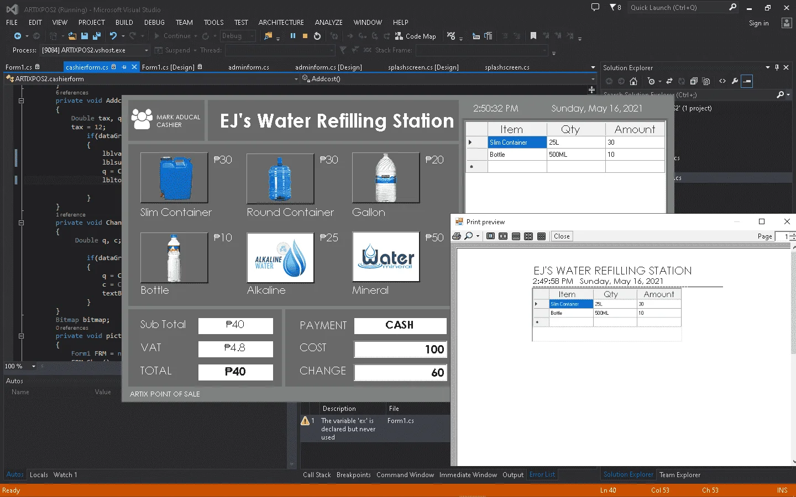Navigate backward arrow icon
The image size is (796, 497).
[18, 36]
